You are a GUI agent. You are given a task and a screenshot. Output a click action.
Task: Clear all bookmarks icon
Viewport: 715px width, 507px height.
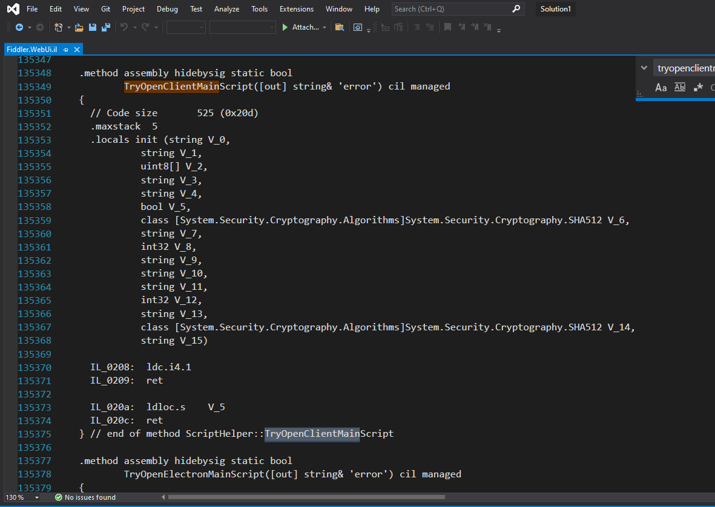[x=488, y=27]
